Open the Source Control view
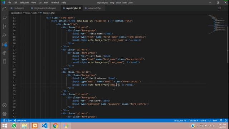Screen dimensions: 229x129 pyautogui.click(x=4, y=27)
